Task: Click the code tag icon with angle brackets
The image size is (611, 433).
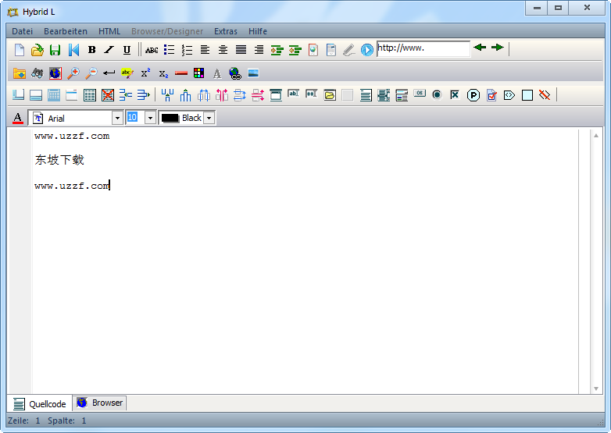Action: pyautogui.click(x=509, y=95)
